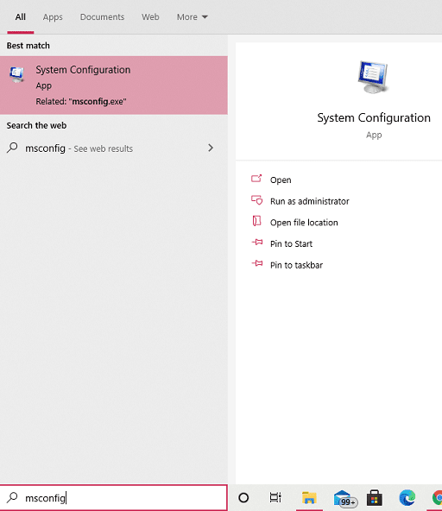Open Mail app with 99+ badge
Image resolution: width=442 pixels, height=511 pixels.
click(344, 499)
